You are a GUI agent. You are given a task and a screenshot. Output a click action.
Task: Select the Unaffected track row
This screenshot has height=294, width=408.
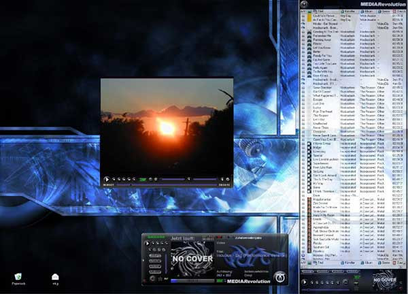pos(352,123)
